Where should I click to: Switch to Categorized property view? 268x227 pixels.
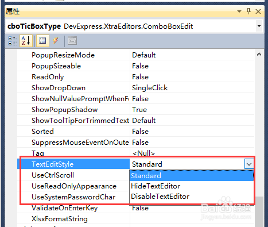[x=13, y=41]
